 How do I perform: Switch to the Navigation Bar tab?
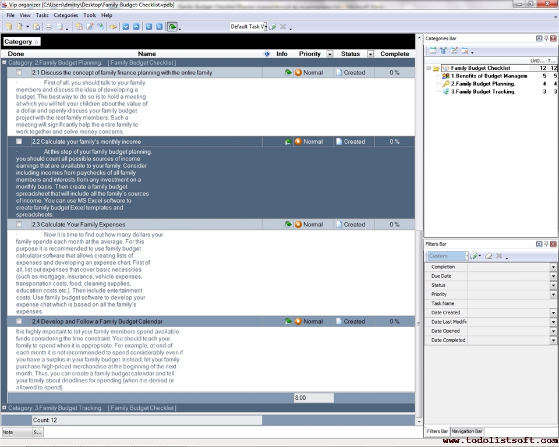[x=466, y=431]
